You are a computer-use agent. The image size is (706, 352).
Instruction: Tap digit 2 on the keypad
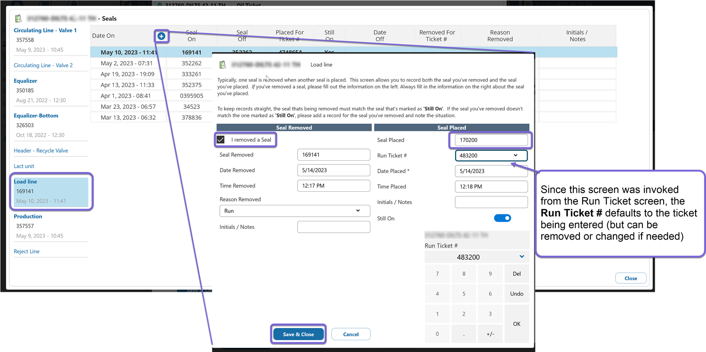click(464, 314)
